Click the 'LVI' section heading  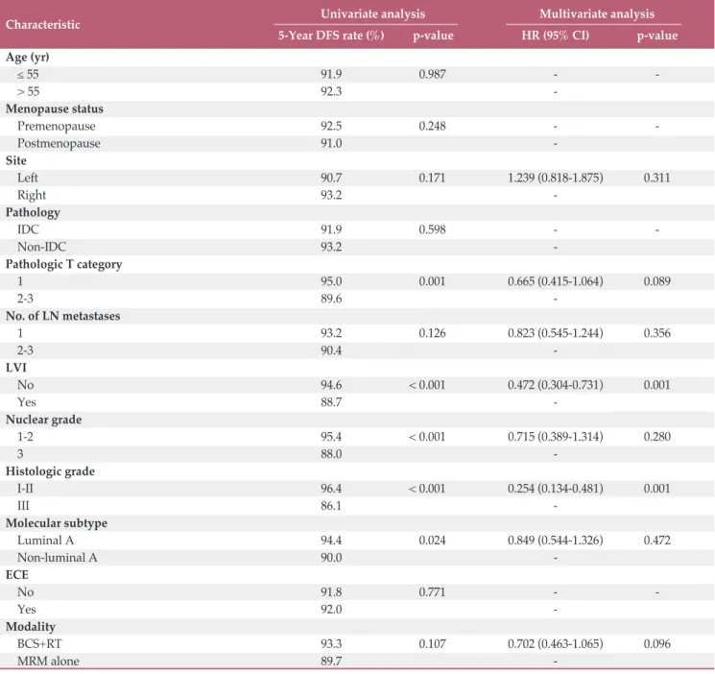pos(16,368)
